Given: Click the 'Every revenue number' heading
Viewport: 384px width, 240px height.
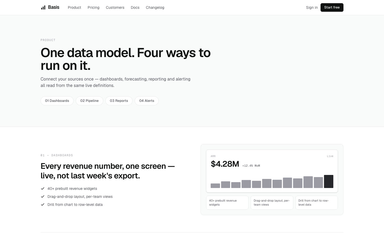Looking at the screenshot, I should point(108,171).
